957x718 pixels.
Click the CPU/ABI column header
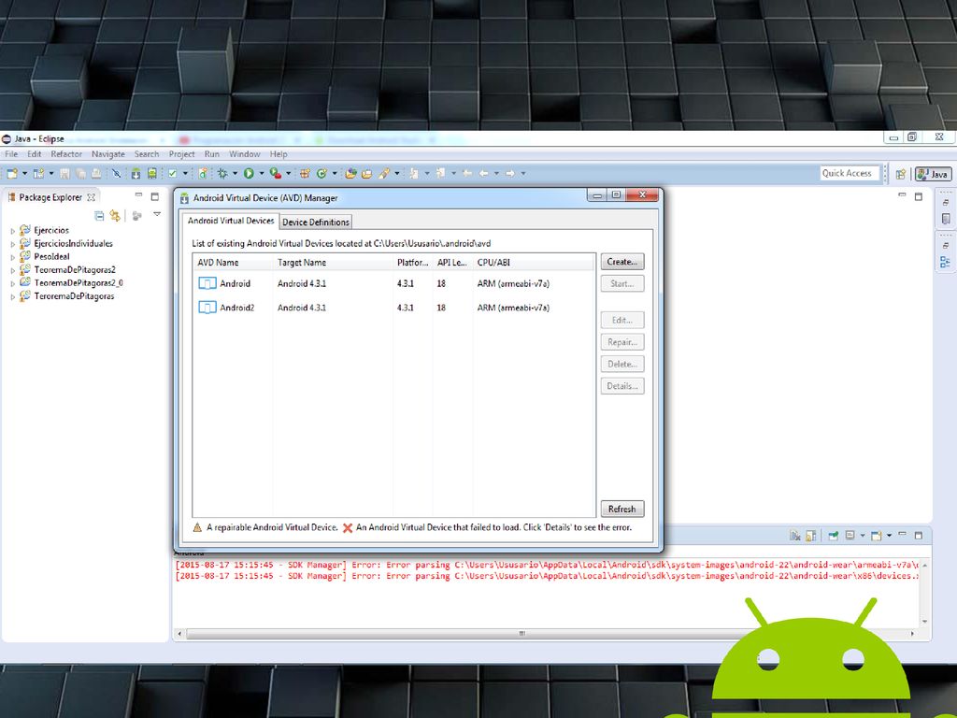click(x=534, y=263)
